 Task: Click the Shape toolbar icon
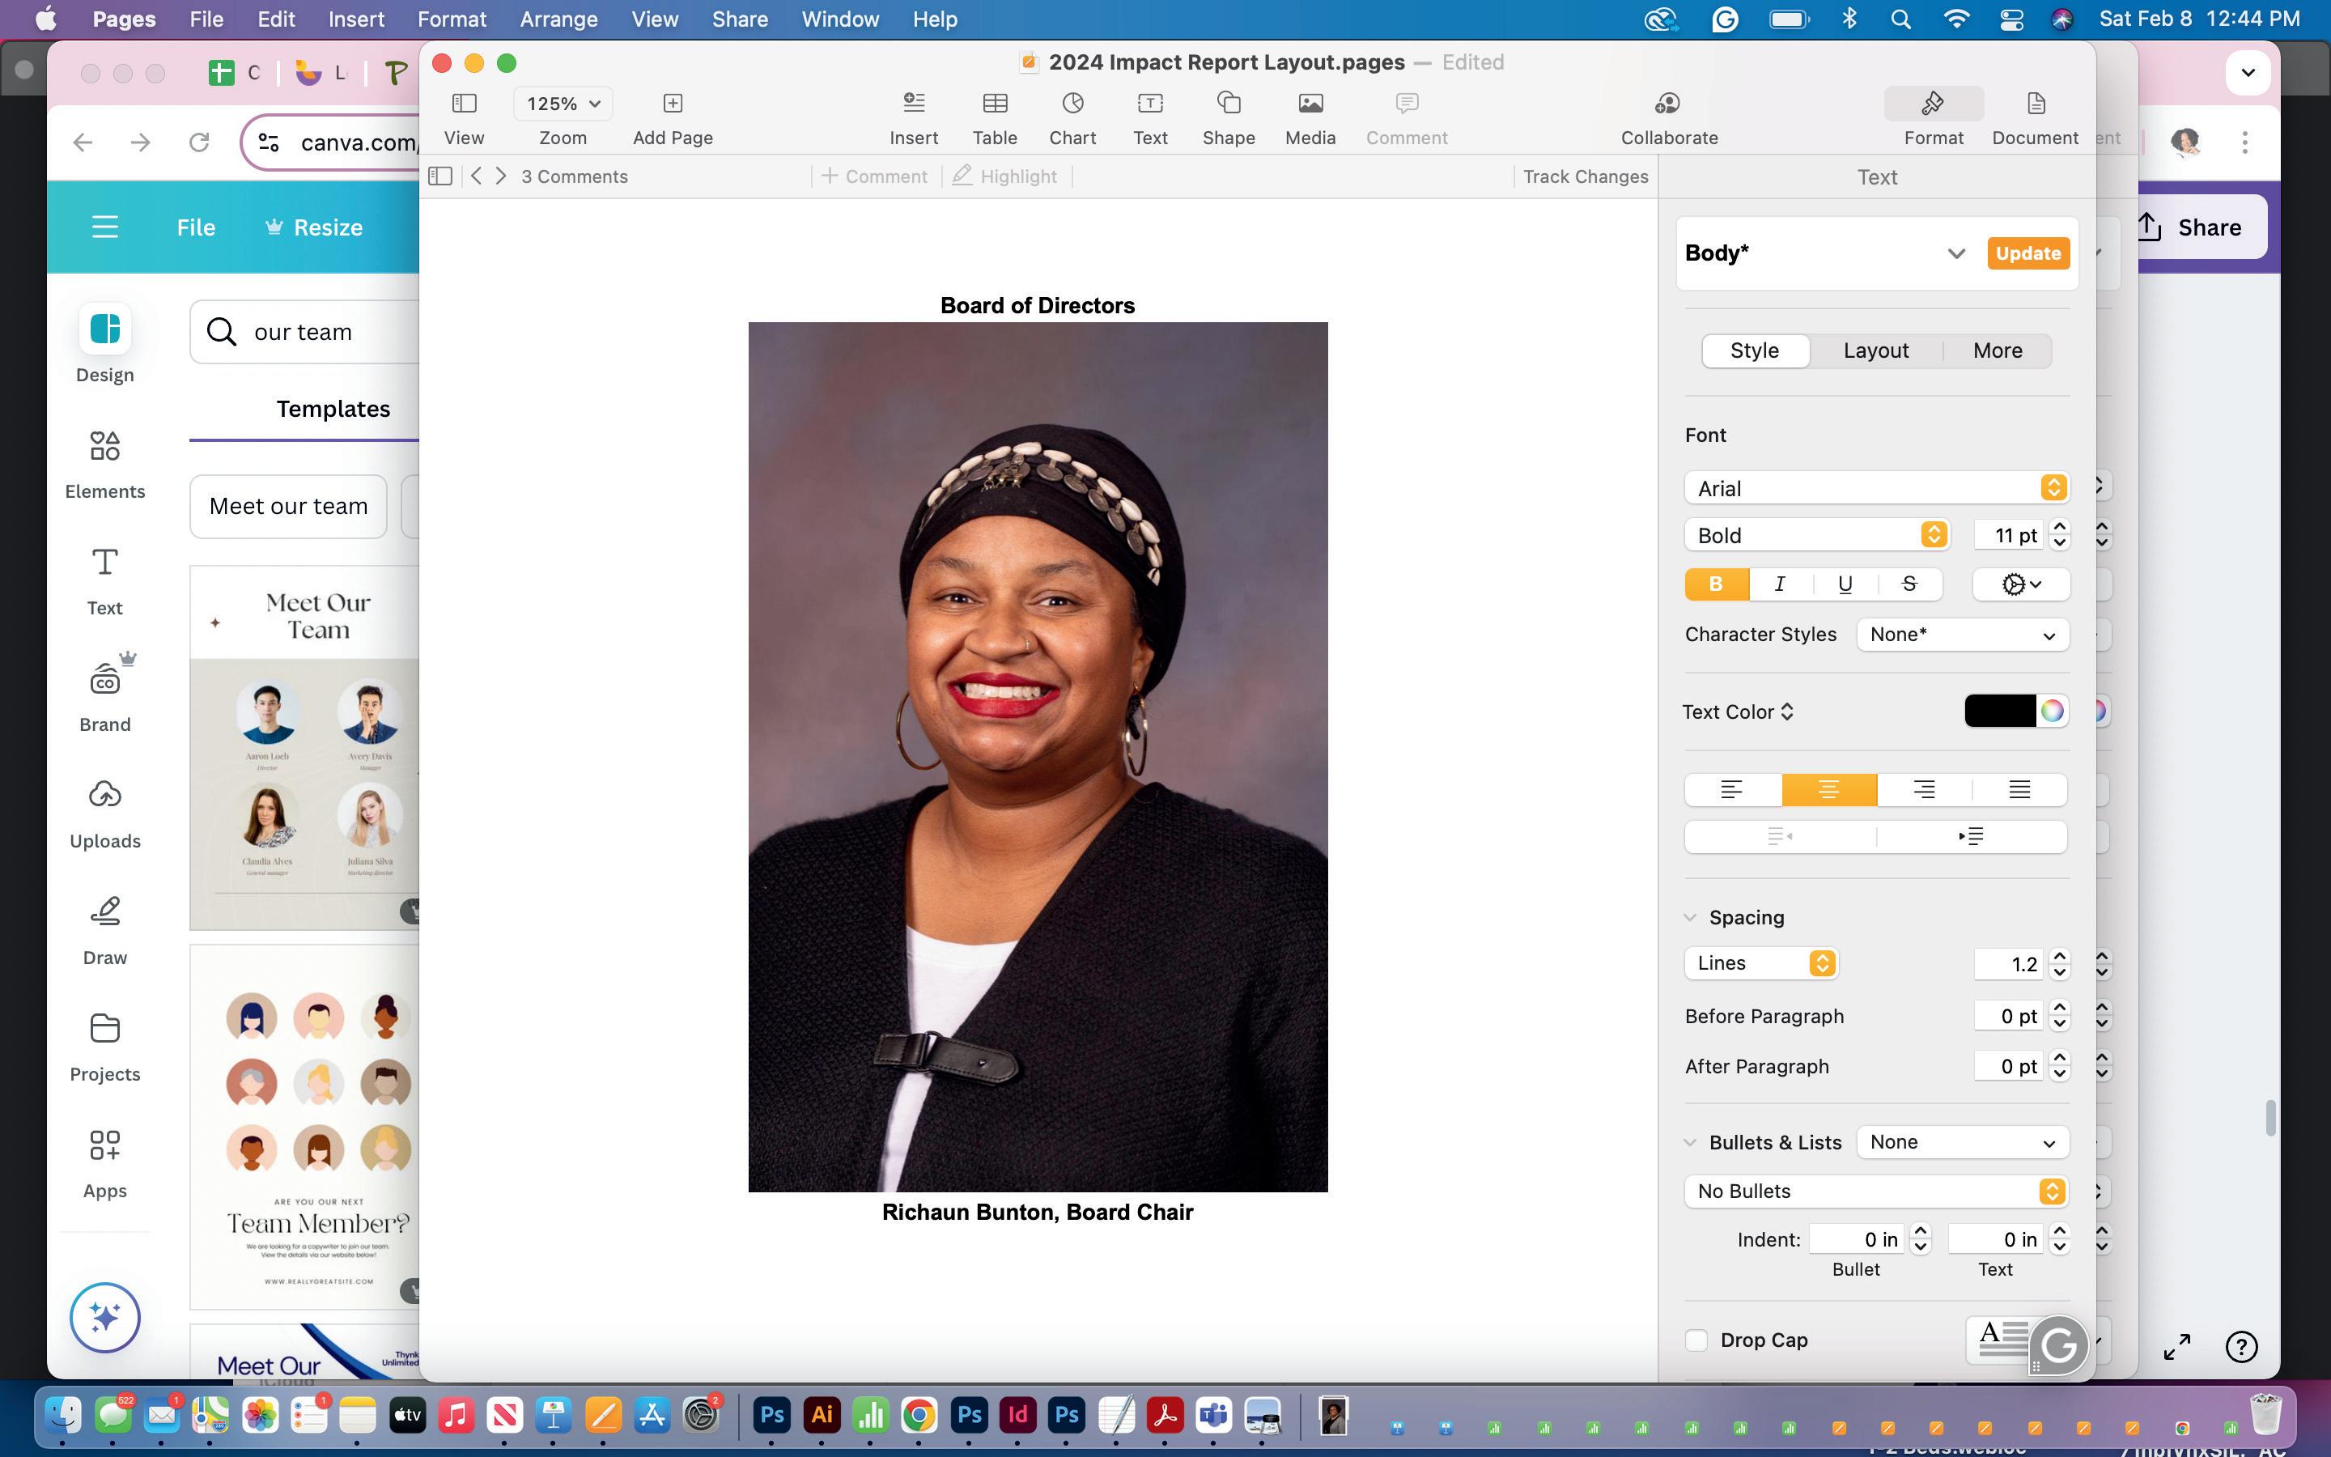point(1228,103)
